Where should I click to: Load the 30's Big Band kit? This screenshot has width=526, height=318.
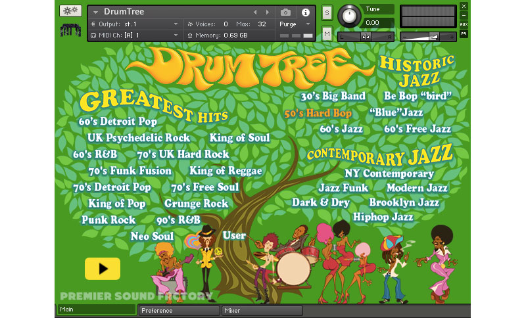click(x=333, y=97)
